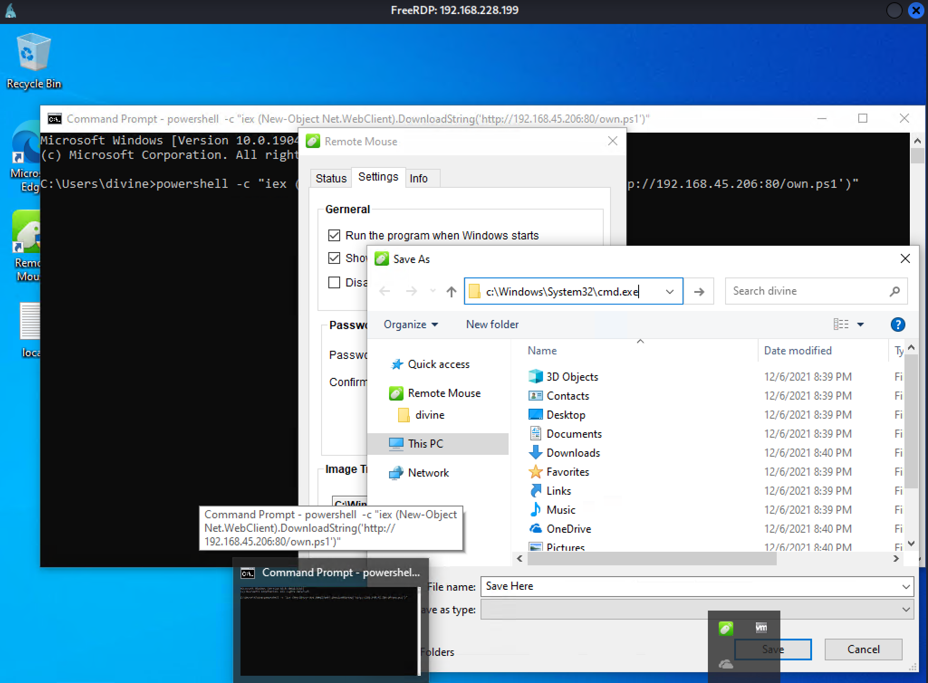The height and width of the screenshot is (683, 928).
Task: Click the Help icon in Save As dialog
Action: click(898, 325)
